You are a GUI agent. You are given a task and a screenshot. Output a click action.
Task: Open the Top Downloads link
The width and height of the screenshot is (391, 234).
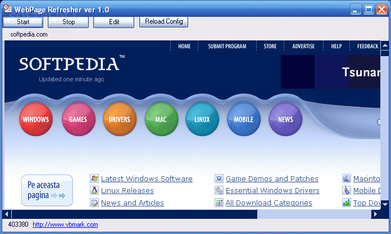(x=366, y=203)
